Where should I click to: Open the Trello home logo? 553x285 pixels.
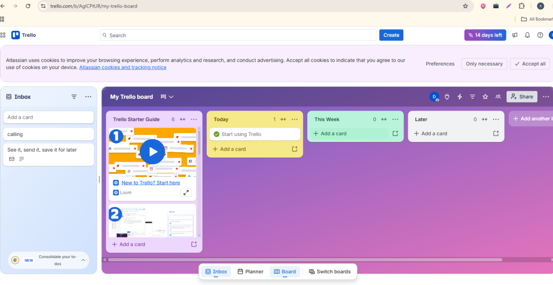tap(24, 35)
